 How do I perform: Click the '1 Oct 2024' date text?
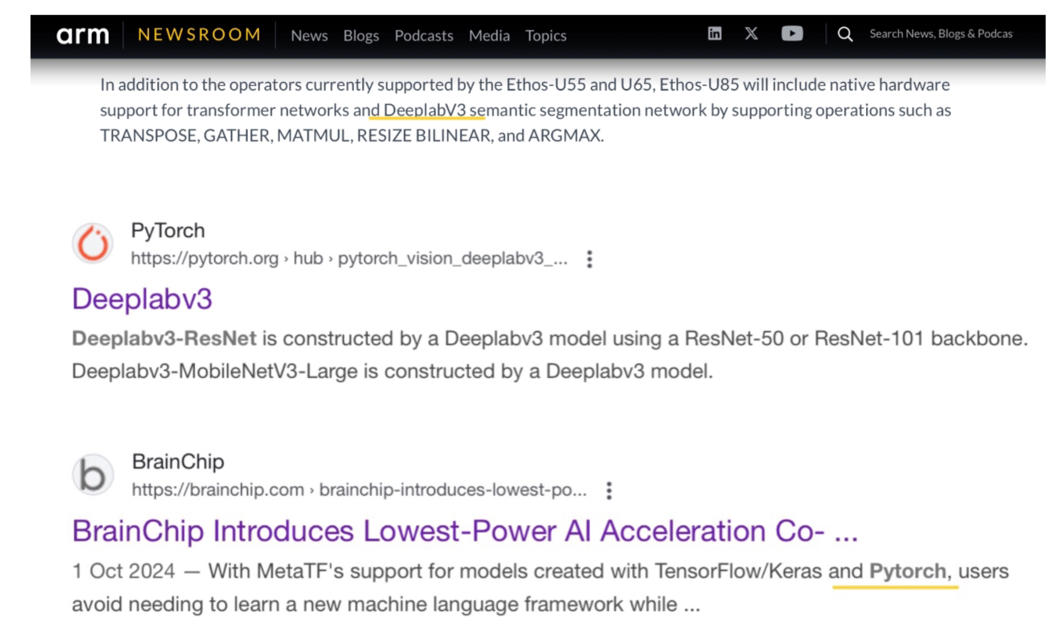tap(123, 571)
